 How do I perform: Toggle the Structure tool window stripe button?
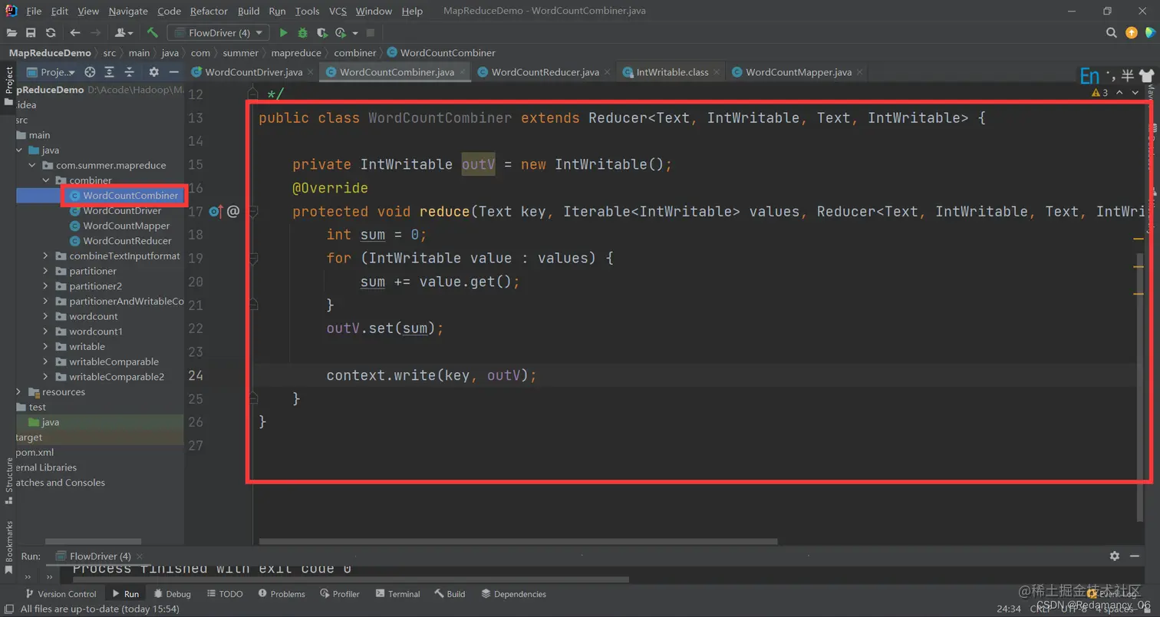8,480
